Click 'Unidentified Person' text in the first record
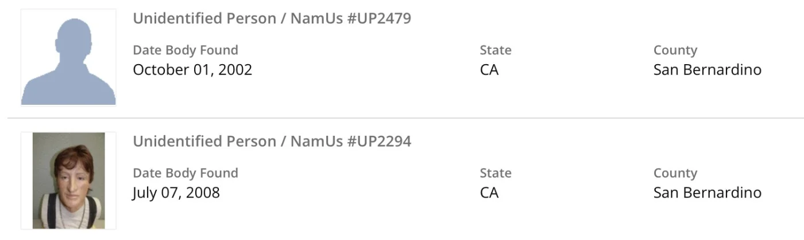Screen dimensions: 804x240 (203, 18)
